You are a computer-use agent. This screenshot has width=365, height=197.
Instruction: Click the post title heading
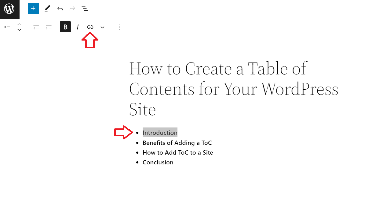click(x=233, y=89)
